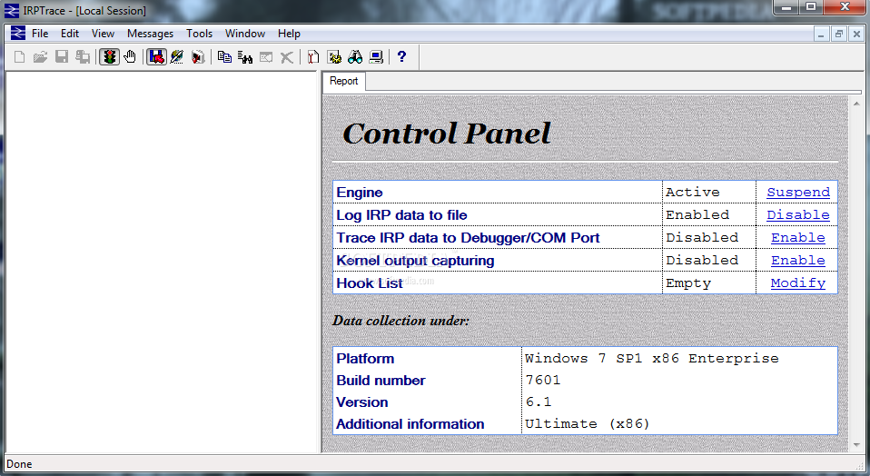Toggle the traffic light engine icon

pos(109,56)
